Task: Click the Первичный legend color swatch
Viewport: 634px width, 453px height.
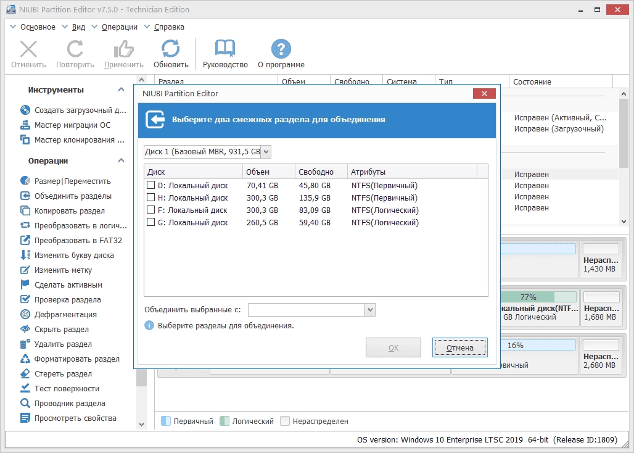Action: [x=166, y=421]
